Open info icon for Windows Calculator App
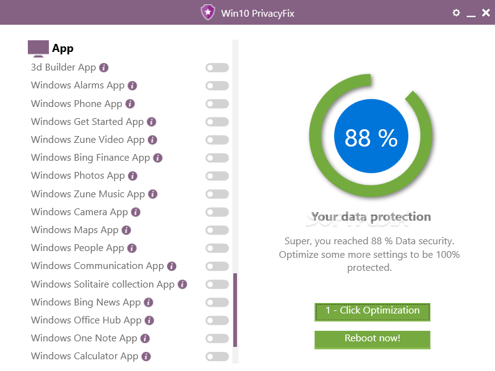Image resolution: width=495 pixels, height=371 pixels. point(146,356)
